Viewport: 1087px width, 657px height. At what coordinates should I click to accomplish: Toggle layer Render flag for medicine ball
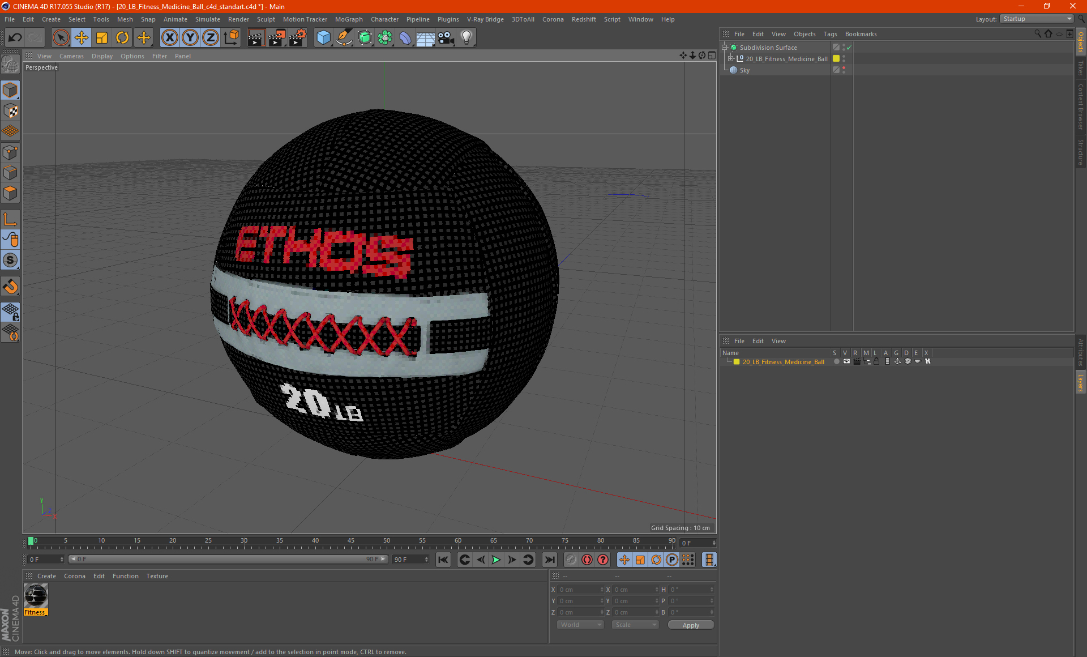pos(857,361)
